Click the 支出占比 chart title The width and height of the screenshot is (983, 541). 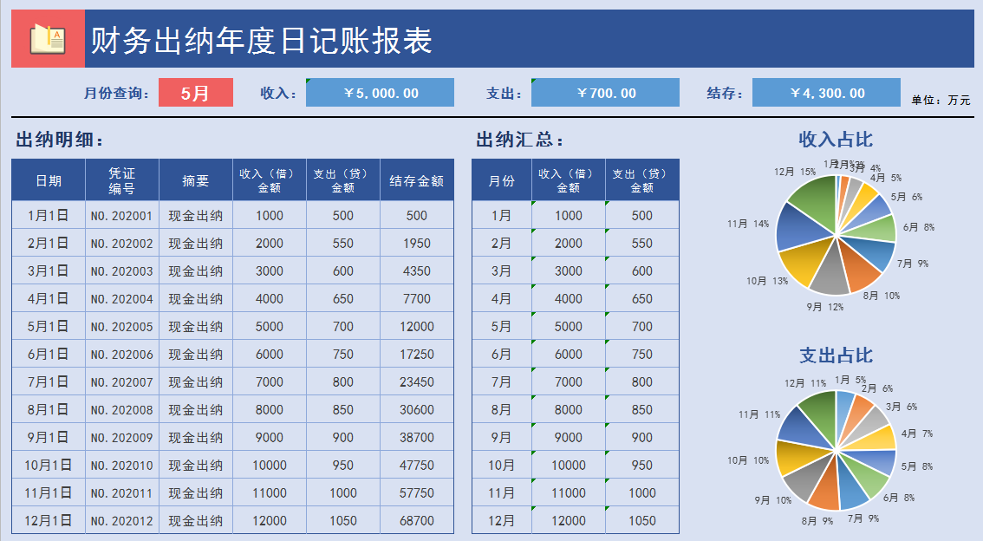[836, 355]
